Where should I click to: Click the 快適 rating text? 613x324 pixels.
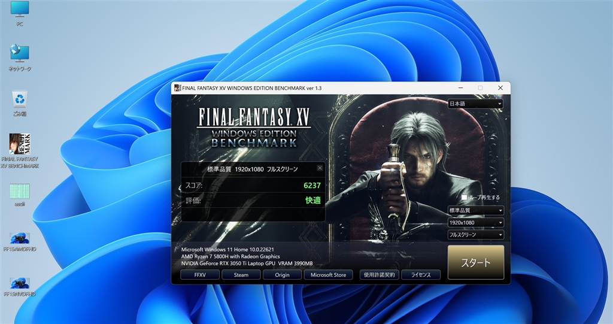pyautogui.click(x=312, y=201)
